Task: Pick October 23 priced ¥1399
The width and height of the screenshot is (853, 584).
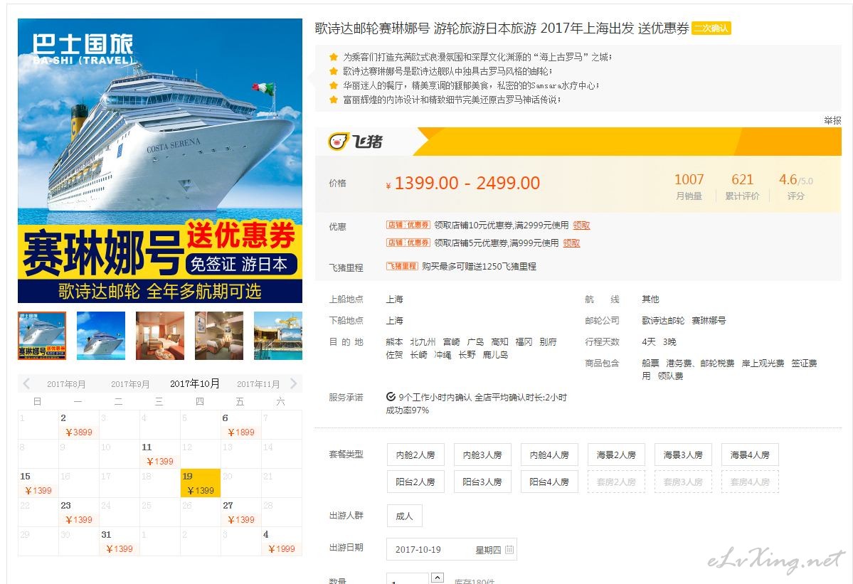Action: tap(79, 512)
